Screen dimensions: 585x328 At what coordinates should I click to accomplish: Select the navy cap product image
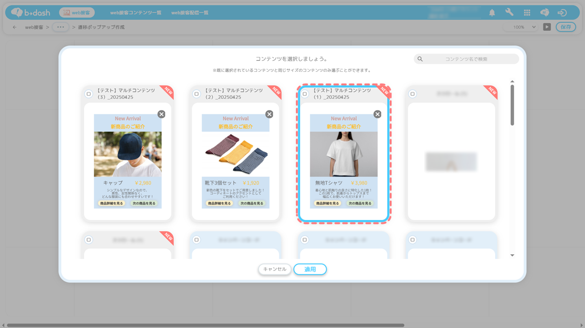coord(128,154)
